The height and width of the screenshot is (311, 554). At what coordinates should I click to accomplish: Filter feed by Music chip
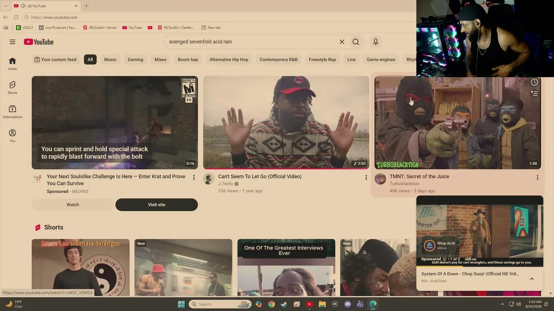[x=110, y=60]
